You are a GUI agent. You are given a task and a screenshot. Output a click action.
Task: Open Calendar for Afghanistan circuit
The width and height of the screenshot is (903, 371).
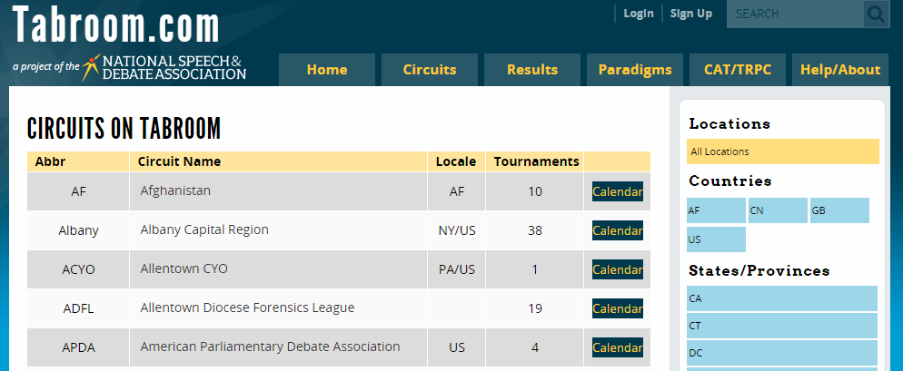click(617, 191)
